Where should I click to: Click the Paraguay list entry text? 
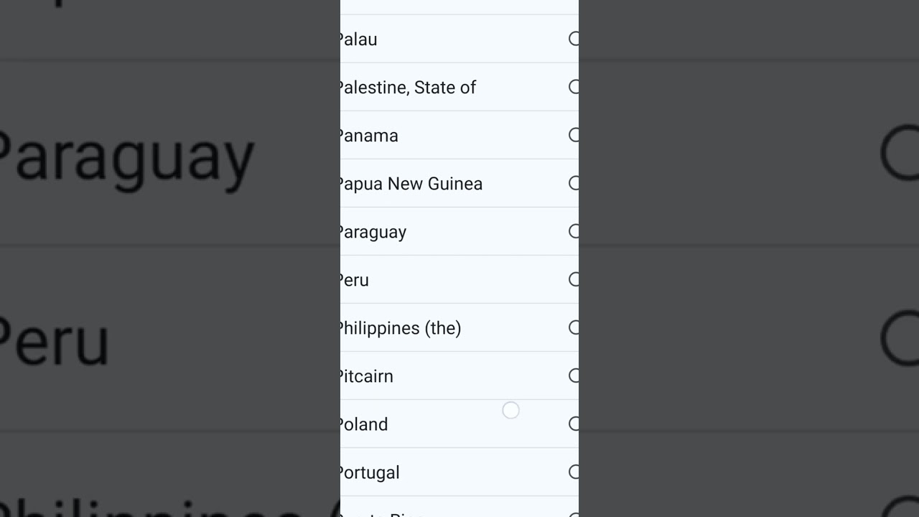pos(373,233)
